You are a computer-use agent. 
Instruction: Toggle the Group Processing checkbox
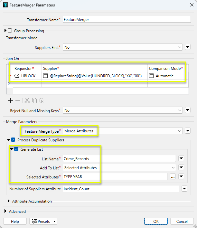(10, 31)
